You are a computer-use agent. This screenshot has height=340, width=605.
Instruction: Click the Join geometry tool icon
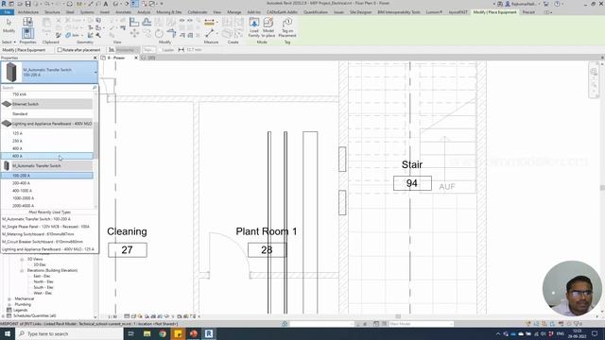pos(68,35)
